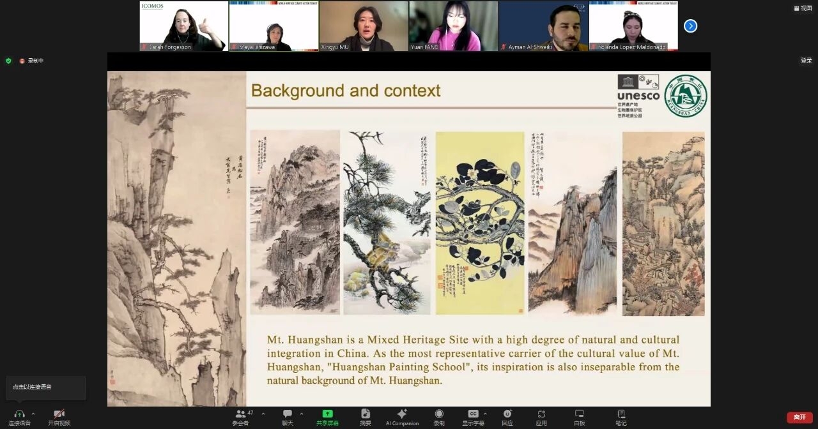Viewport: 818px width, 429px height.
Task: Click the red Leave meeting button
Action: pyautogui.click(x=799, y=417)
